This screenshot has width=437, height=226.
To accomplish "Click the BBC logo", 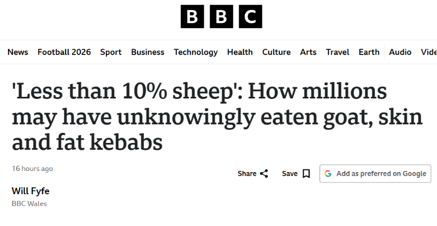I will [221, 16].
